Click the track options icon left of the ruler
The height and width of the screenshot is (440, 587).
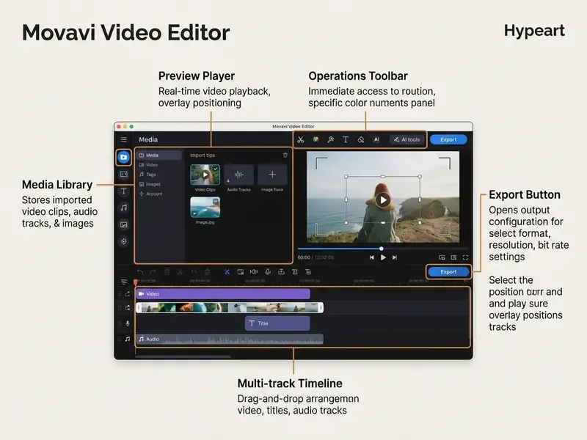pos(124,282)
